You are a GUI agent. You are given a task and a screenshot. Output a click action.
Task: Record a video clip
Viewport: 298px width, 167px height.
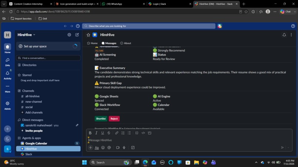click(118, 147)
